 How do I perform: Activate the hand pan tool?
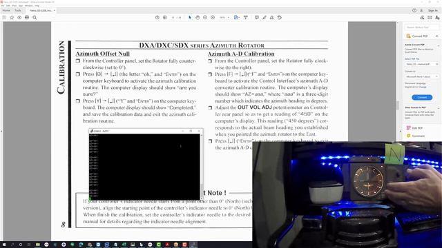tap(198, 17)
